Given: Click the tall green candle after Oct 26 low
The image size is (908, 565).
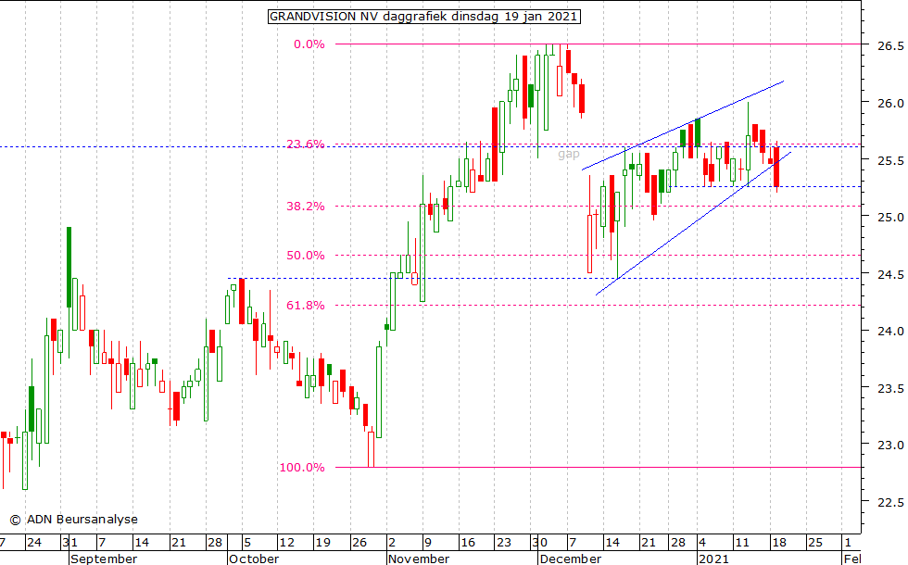Looking at the screenshot, I should tap(379, 392).
